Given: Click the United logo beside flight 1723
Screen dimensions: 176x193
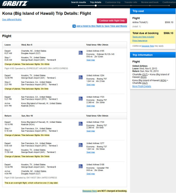Looking at the screenshot, I should (80, 99).
